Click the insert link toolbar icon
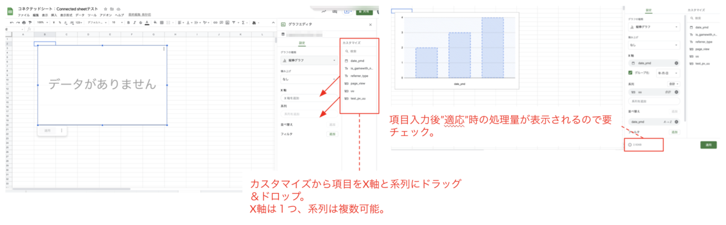Screen dimensions: 726x225 (x=215, y=22)
